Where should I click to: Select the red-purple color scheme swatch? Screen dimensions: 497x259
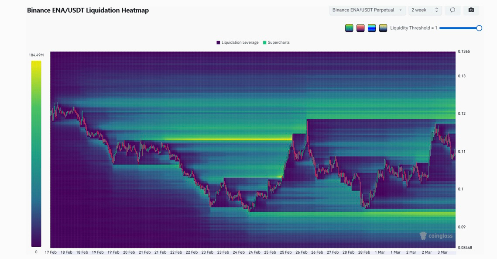[360, 28]
